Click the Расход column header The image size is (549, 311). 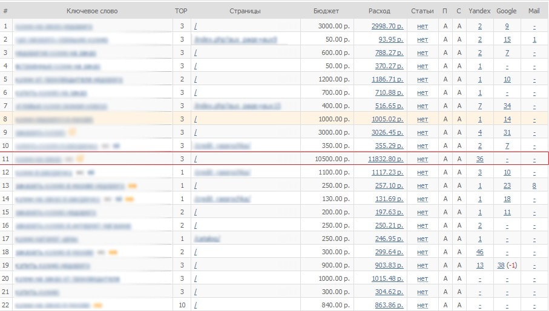pyautogui.click(x=380, y=11)
